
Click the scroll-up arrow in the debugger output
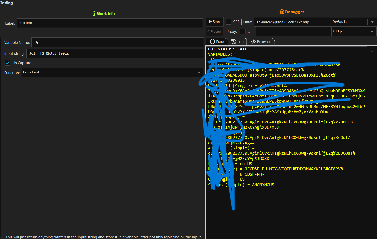372,51
